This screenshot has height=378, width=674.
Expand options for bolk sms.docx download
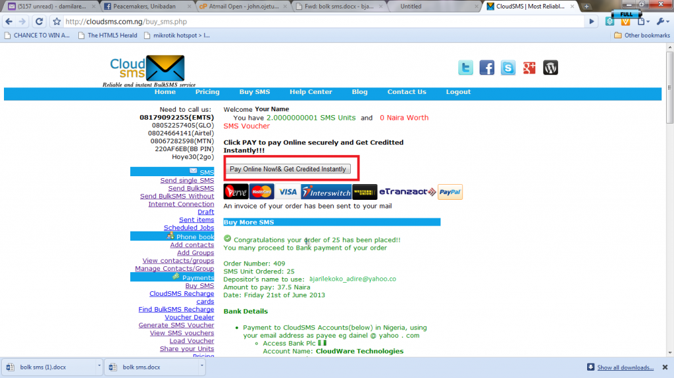[201, 366]
